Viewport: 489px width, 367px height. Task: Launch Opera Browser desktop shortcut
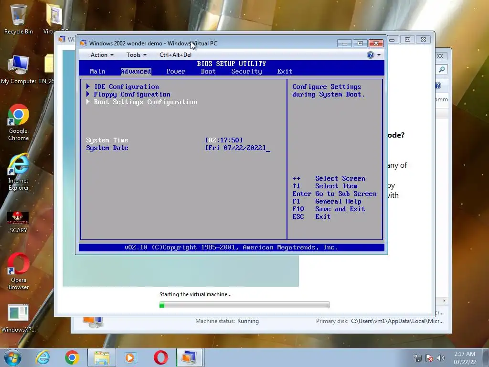point(19,271)
